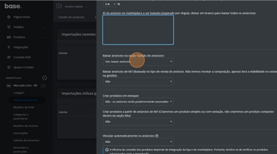Open the 'Baixar anúncios na seção' dropdown
Image resolution: width=277 pixels, height=154 pixels.
(x=138, y=62)
